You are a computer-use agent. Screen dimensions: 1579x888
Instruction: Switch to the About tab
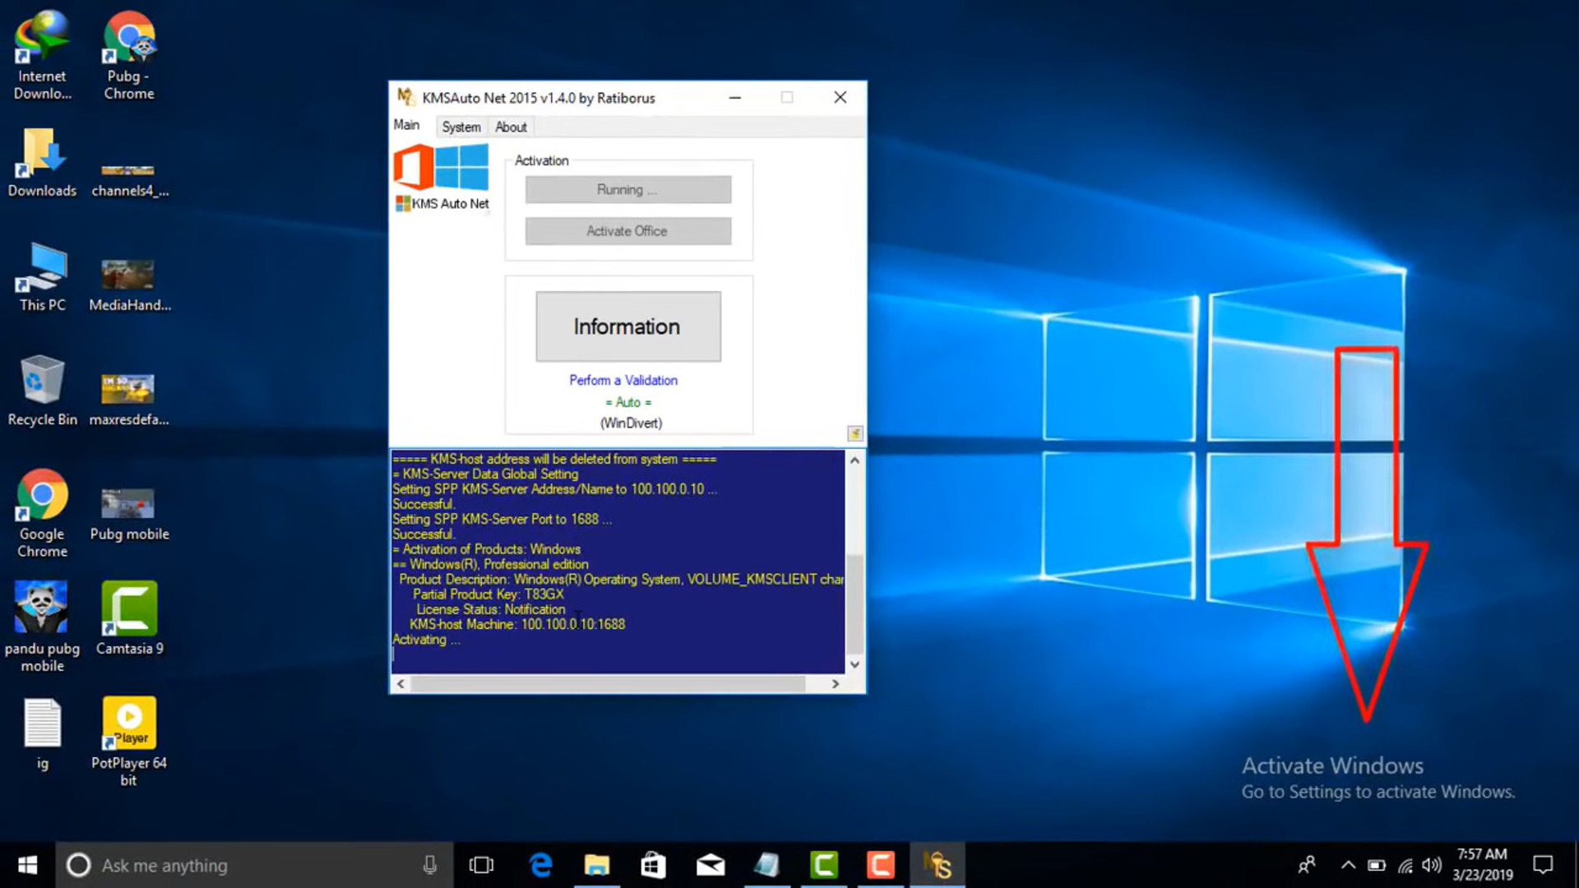(510, 127)
